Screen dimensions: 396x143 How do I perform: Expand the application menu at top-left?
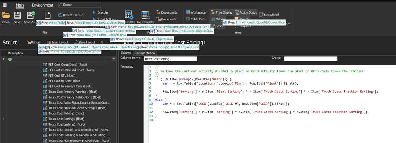[x=5, y=5]
